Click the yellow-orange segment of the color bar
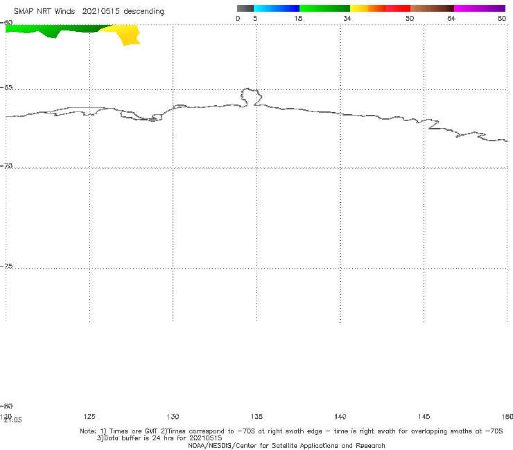The height and width of the screenshot is (450, 513). (x=368, y=8)
